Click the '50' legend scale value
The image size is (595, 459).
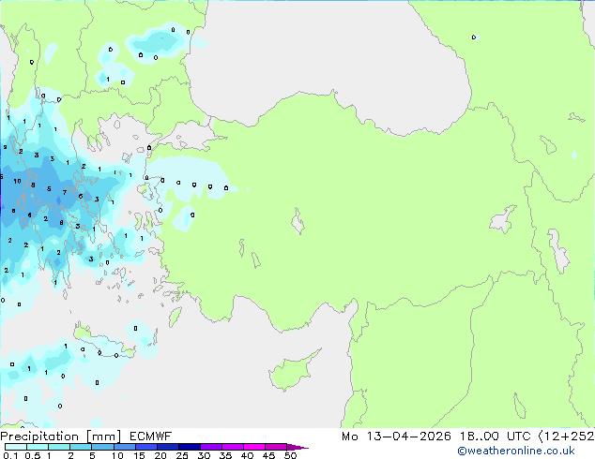point(290,455)
